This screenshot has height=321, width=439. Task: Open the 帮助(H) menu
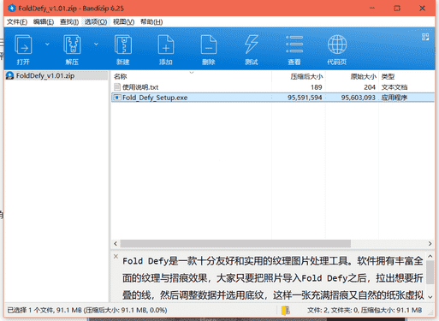pos(151,22)
